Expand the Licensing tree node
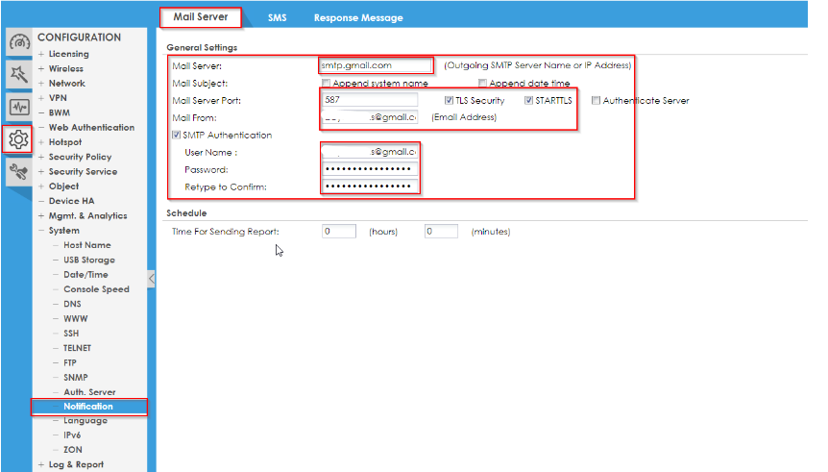This screenshot has height=472, width=828. tap(41, 54)
